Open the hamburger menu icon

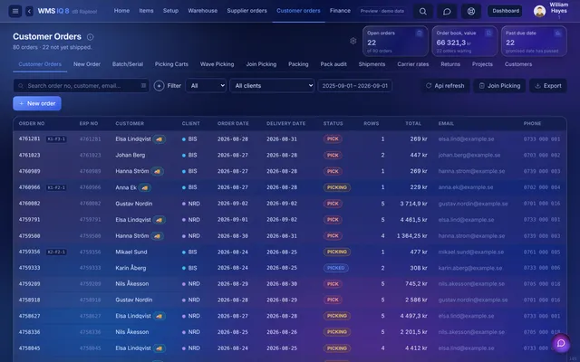(15, 11)
